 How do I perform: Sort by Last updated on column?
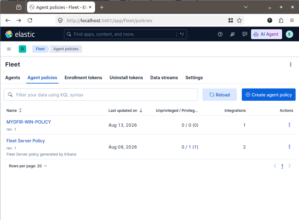[125, 110]
